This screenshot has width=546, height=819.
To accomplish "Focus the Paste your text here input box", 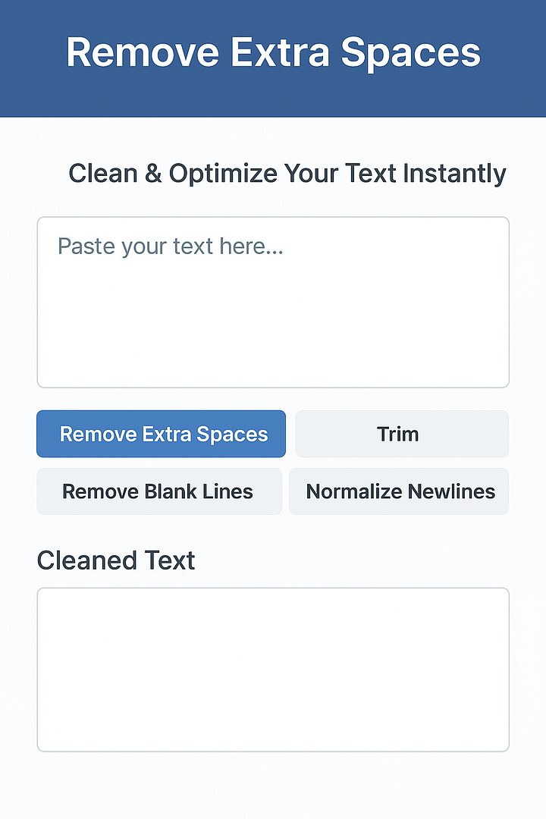I will pyautogui.click(x=273, y=303).
